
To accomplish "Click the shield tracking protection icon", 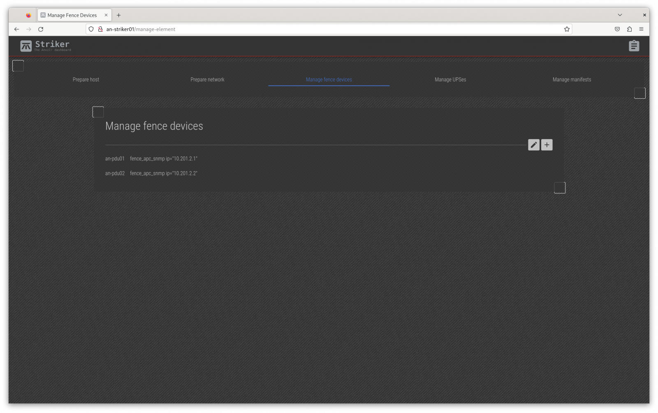I will click(91, 29).
